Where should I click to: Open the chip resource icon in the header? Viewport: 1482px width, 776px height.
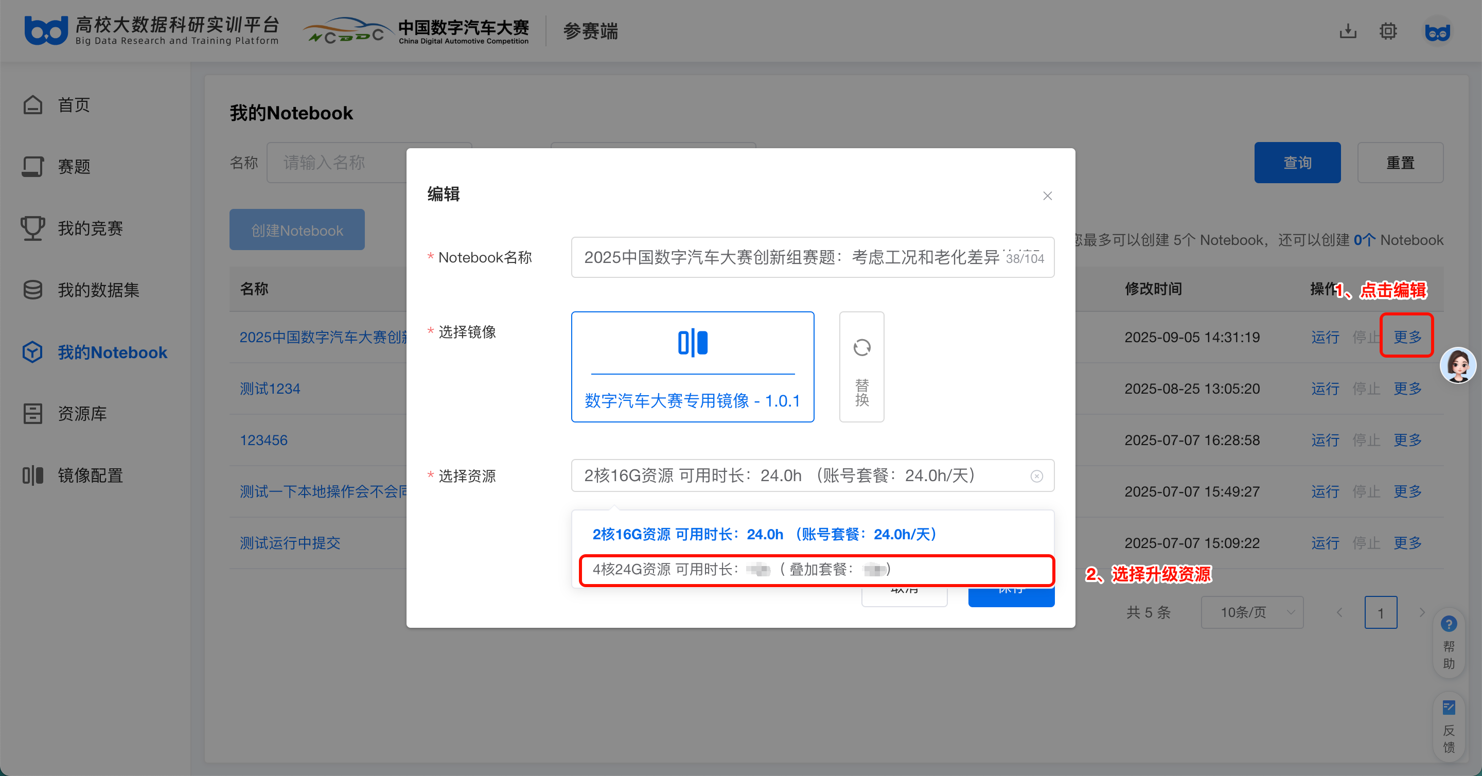tap(1388, 31)
